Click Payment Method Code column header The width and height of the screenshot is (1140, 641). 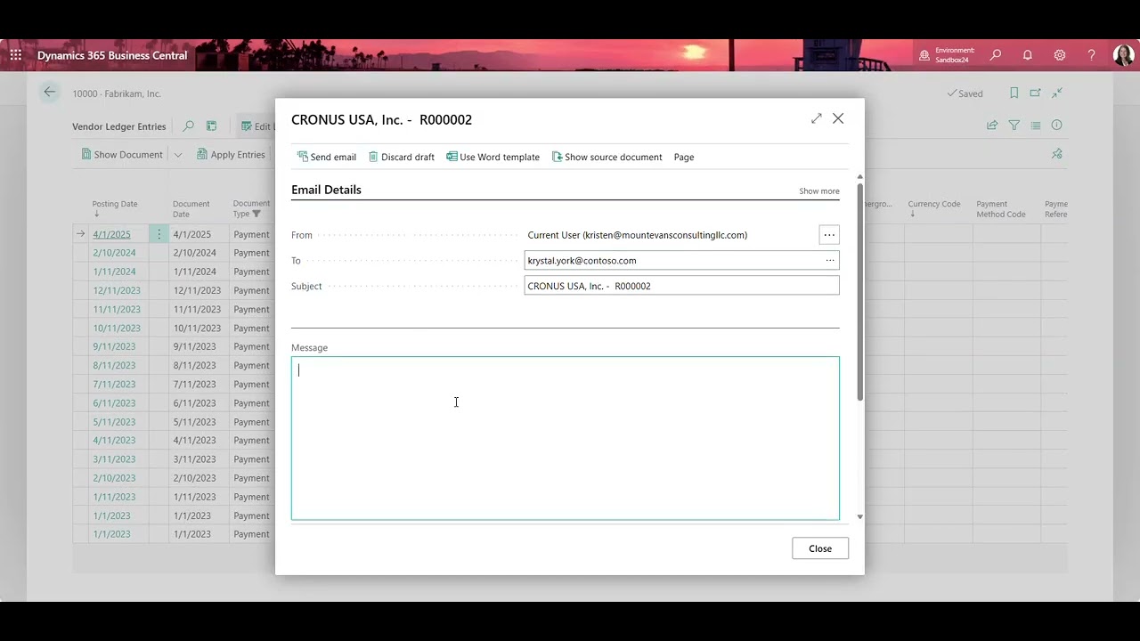coord(1001,208)
